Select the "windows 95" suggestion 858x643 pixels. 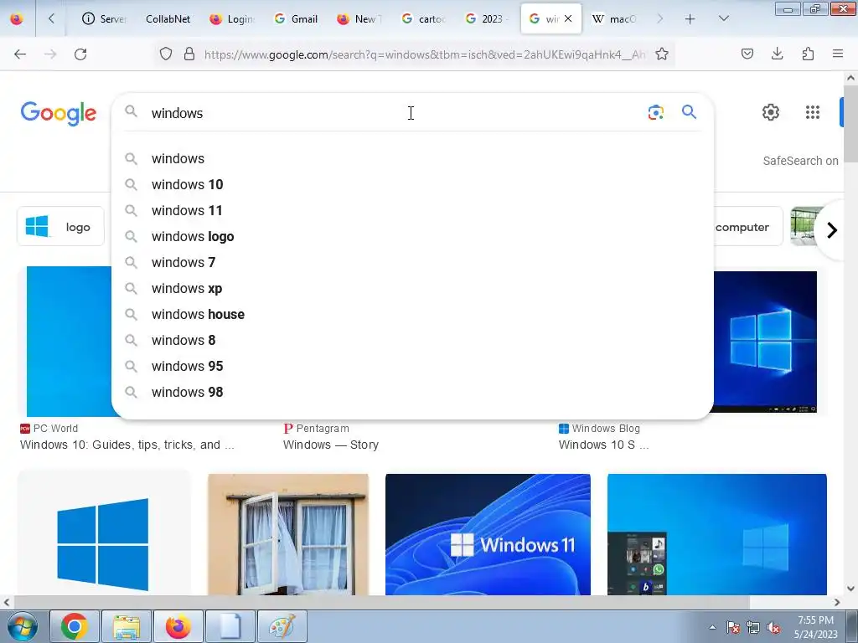412,367
